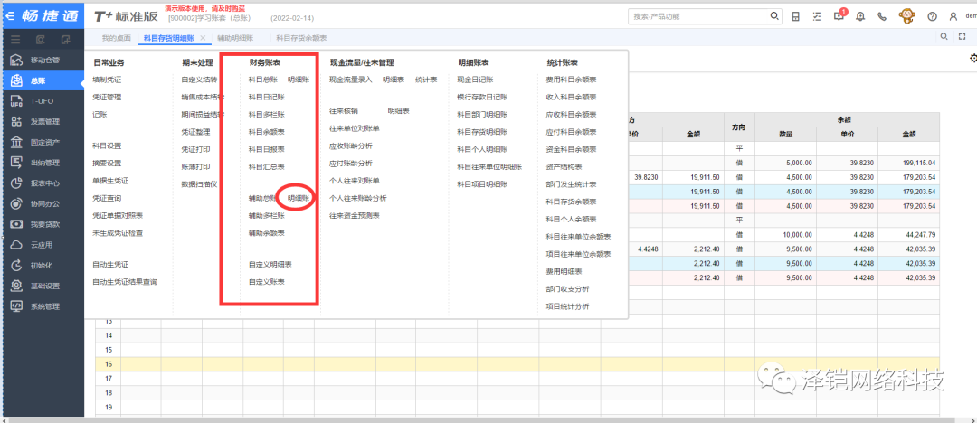This screenshot has height=423, width=977.
Task: Click the calculator icon in top bar
Action: tap(795, 16)
